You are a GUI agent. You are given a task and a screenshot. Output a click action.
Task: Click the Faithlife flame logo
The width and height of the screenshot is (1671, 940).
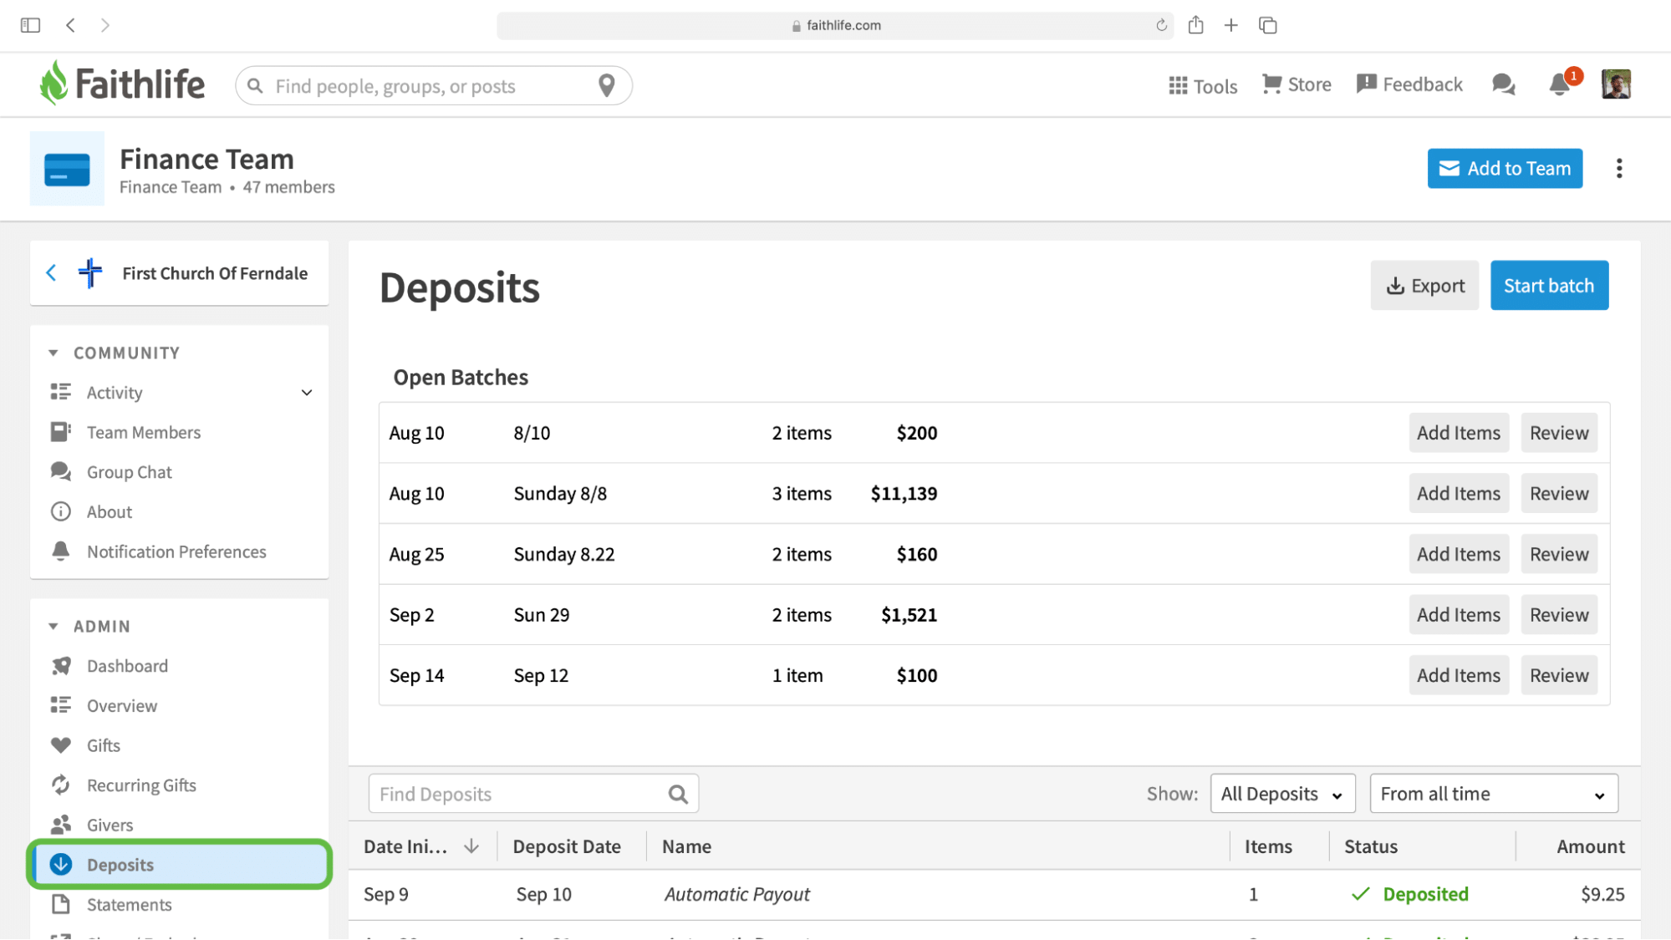(53, 83)
